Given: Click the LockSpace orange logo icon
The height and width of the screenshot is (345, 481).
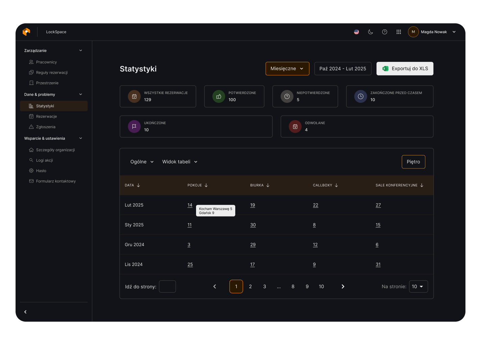Looking at the screenshot, I should (x=26, y=32).
